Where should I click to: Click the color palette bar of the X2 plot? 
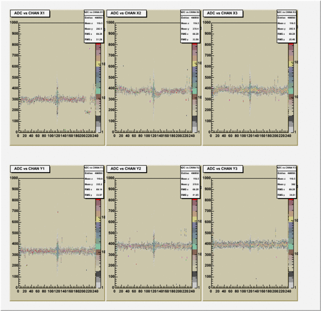click(195, 88)
